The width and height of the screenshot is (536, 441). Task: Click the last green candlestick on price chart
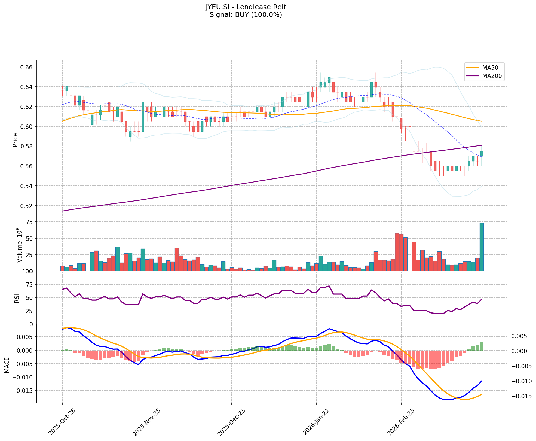point(482,154)
